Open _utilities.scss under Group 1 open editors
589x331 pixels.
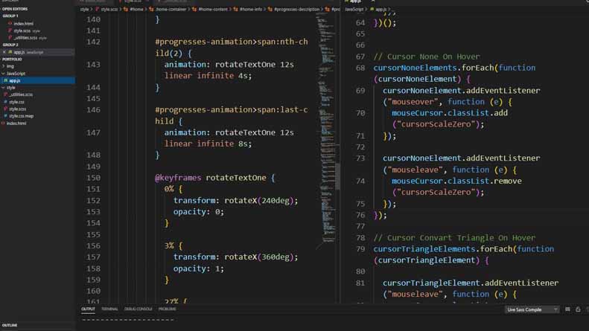tap(25, 38)
